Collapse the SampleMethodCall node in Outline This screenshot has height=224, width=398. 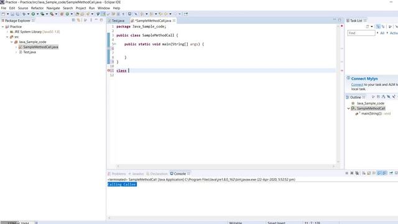348,108
